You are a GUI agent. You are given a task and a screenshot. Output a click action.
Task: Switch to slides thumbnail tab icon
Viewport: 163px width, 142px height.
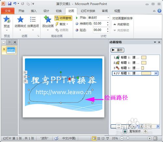pyautogui.click(x=4, y=42)
